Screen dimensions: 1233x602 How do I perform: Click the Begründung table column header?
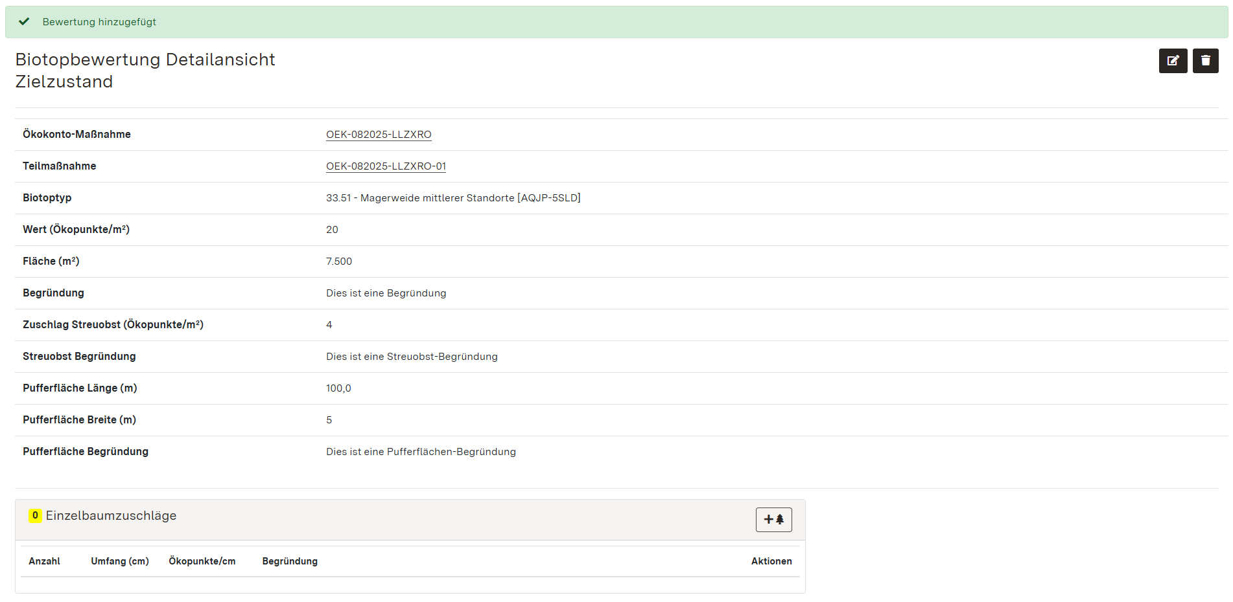click(x=290, y=561)
